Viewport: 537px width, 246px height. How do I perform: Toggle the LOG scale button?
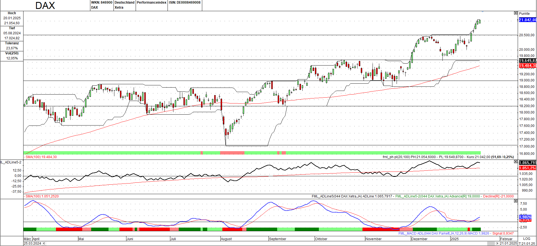pos(527,239)
